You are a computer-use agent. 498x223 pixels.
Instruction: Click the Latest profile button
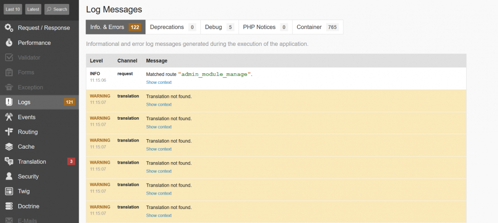[33, 9]
